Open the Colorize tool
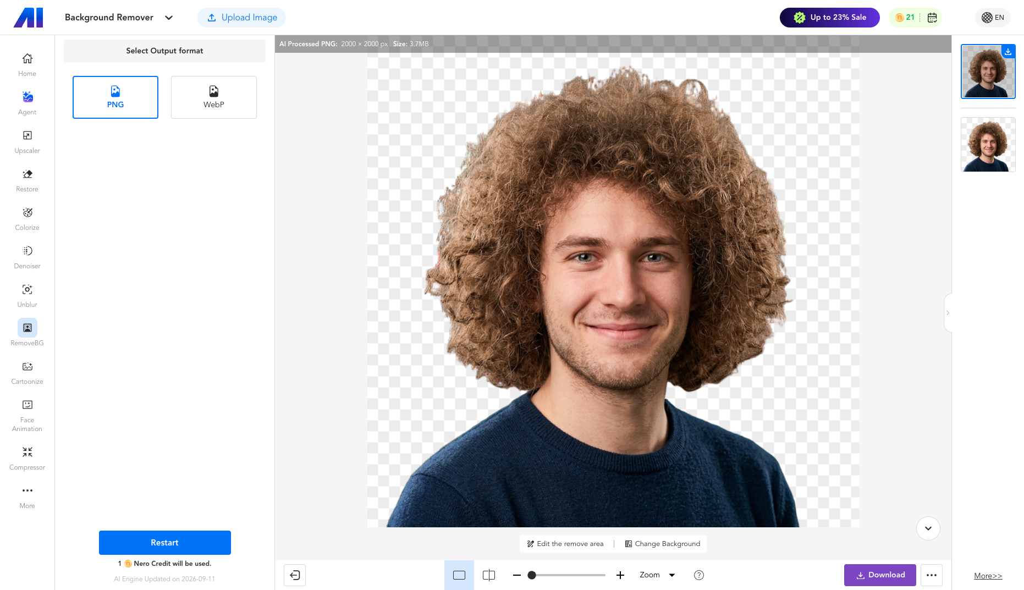1024x590 pixels. coord(27,219)
